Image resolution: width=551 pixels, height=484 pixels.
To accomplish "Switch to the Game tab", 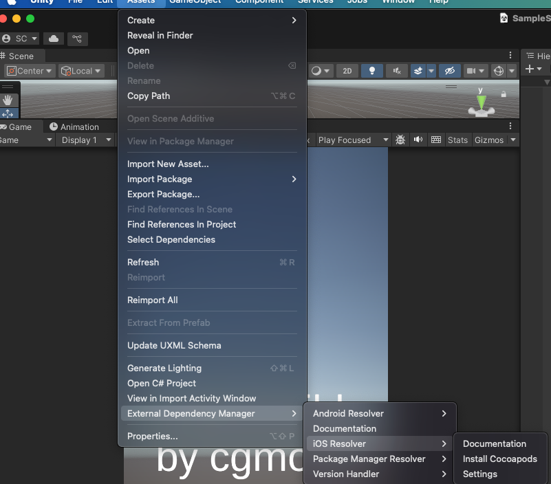I will pos(20,126).
